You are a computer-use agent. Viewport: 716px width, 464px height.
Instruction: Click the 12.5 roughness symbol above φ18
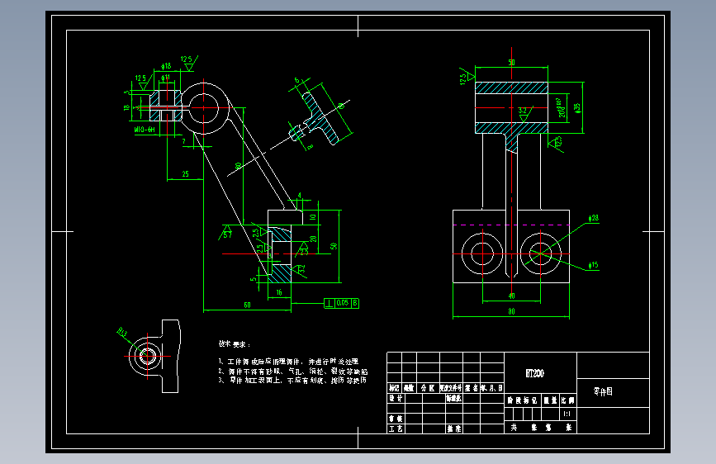[188, 62]
